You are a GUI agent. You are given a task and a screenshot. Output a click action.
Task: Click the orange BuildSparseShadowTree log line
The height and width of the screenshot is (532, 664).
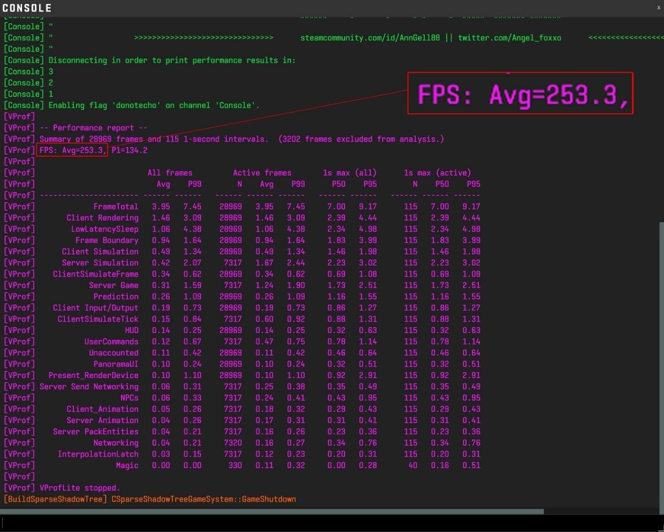[x=150, y=499]
